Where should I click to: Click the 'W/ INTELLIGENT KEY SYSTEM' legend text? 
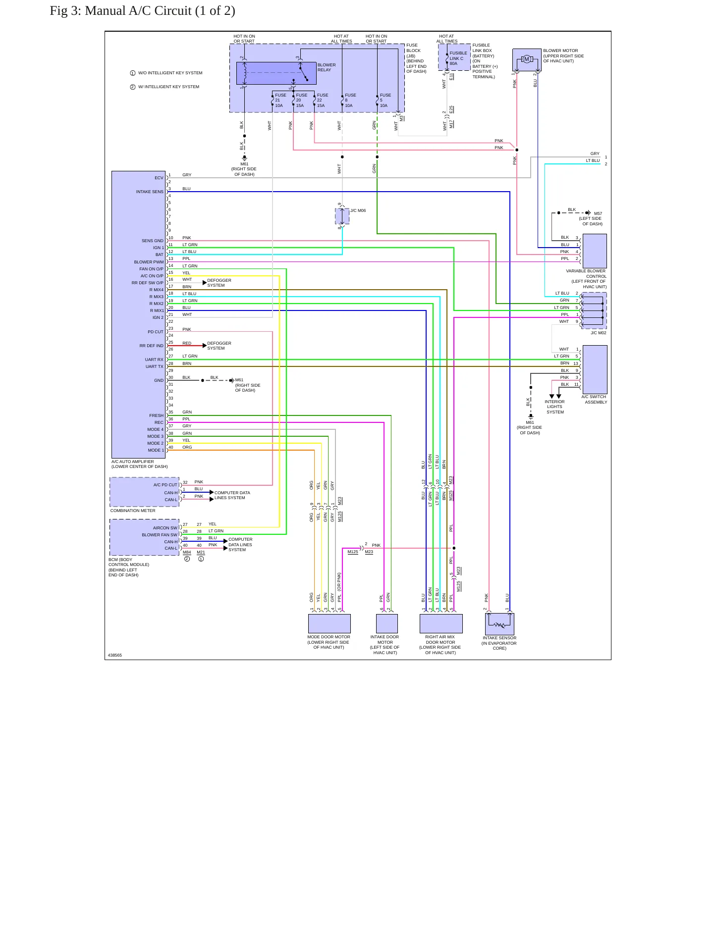169,87
